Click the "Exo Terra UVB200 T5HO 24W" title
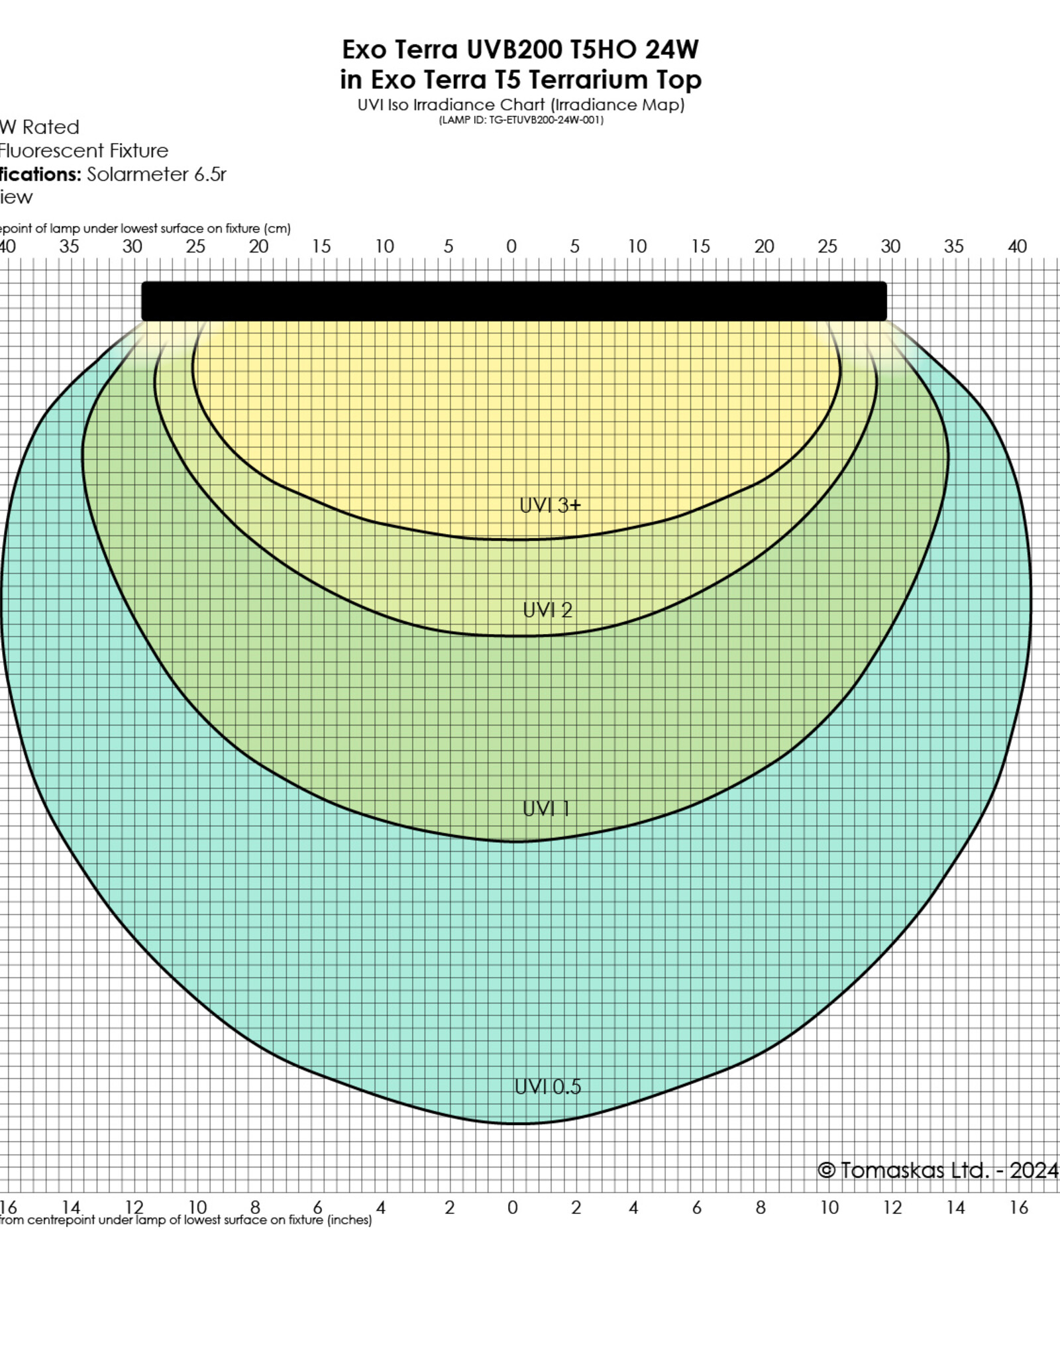The width and height of the screenshot is (1060, 1357). [520, 50]
